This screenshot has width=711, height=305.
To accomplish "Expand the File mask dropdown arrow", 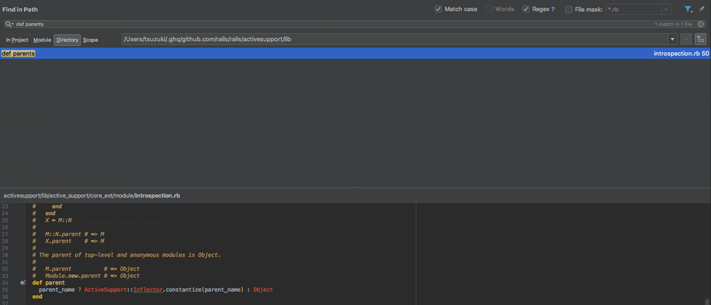I will tap(666, 10).
